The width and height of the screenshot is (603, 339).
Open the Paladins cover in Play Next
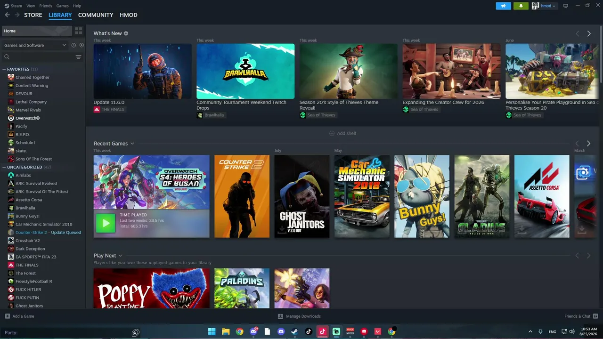coord(242,289)
